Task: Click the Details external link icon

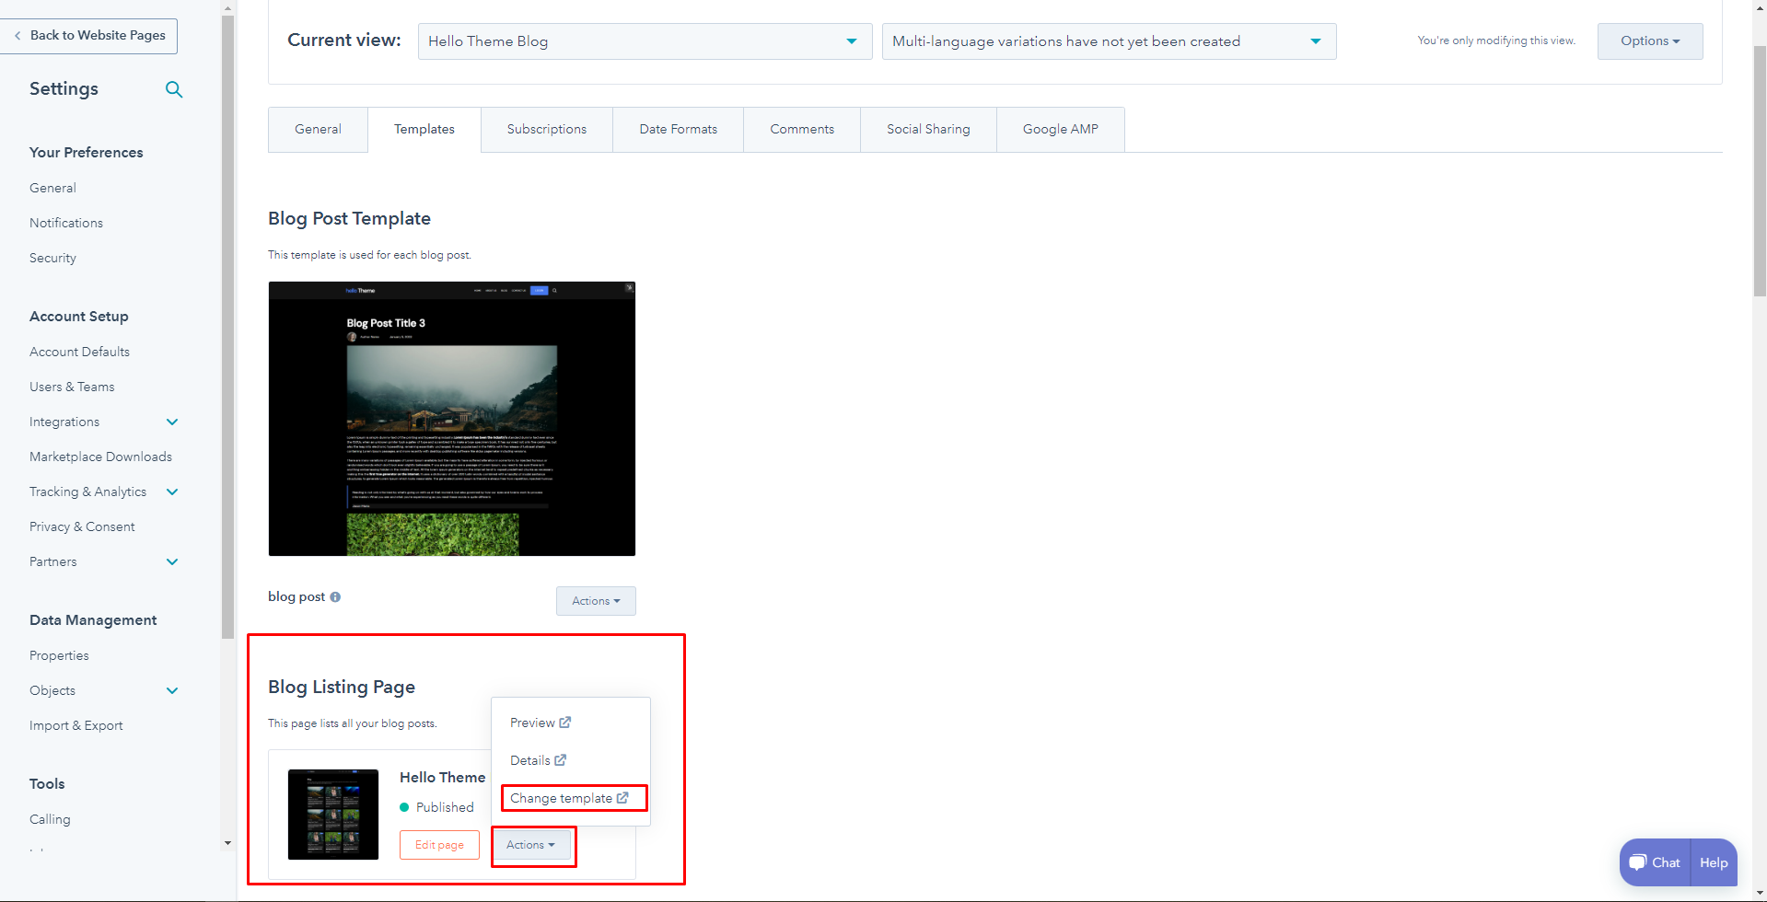Action: (x=561, y=760)
